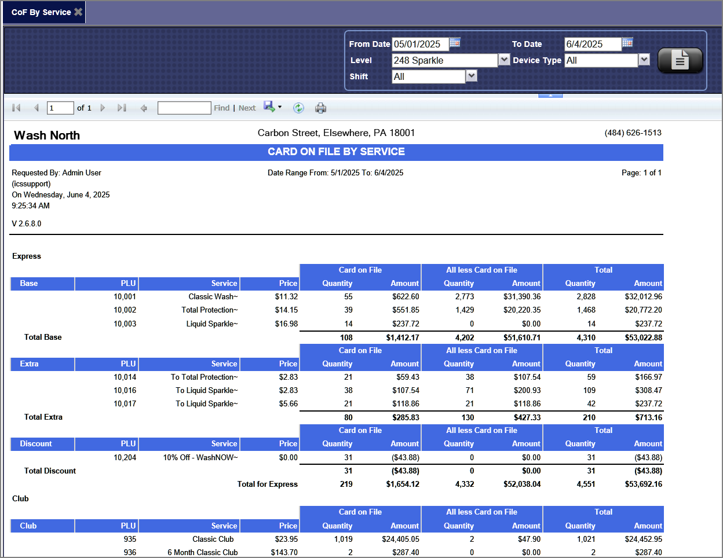Click the back to parent report arrow
This screenshot has height=558, width=723.
(144, 108)
